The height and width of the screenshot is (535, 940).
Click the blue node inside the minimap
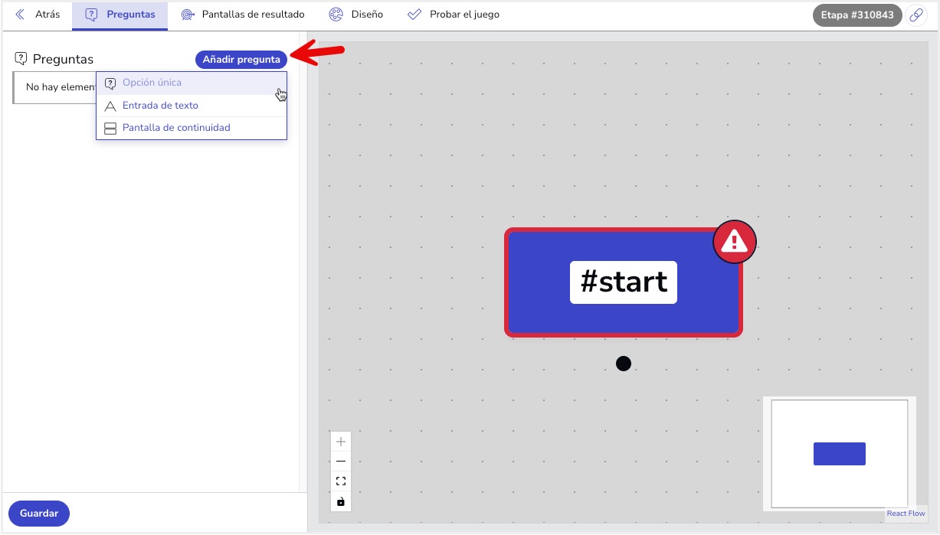point(839,453)
